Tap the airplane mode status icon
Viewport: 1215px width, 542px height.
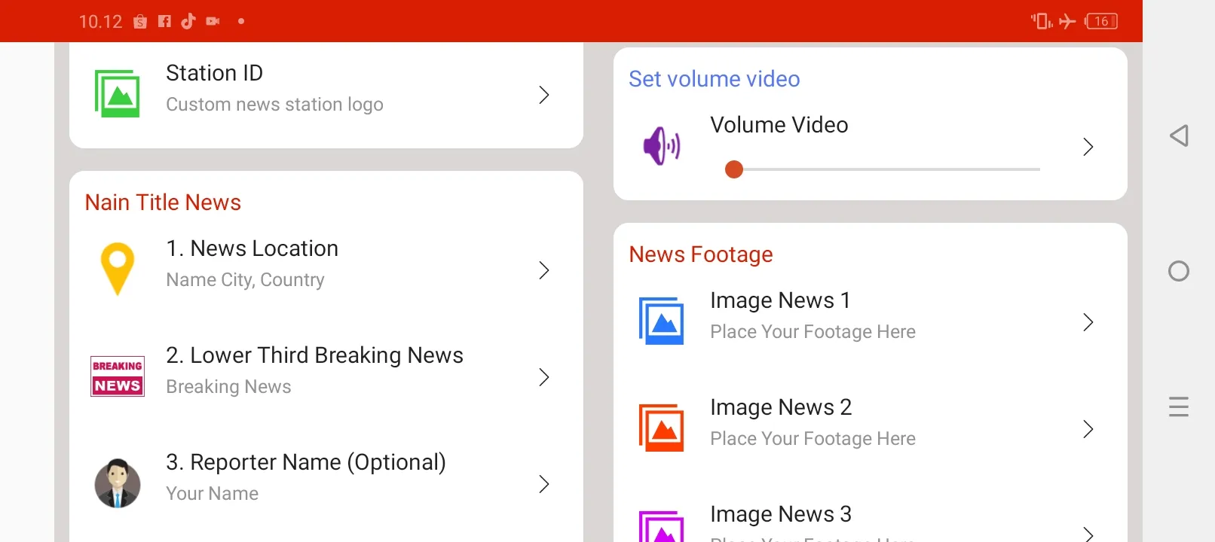point(1067,21)
